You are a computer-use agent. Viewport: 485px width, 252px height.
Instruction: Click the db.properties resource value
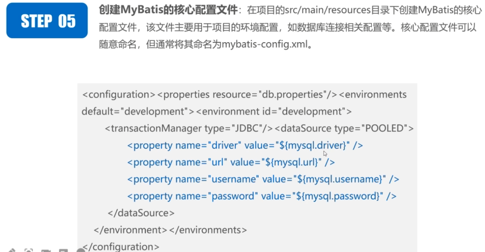[293, 94]
